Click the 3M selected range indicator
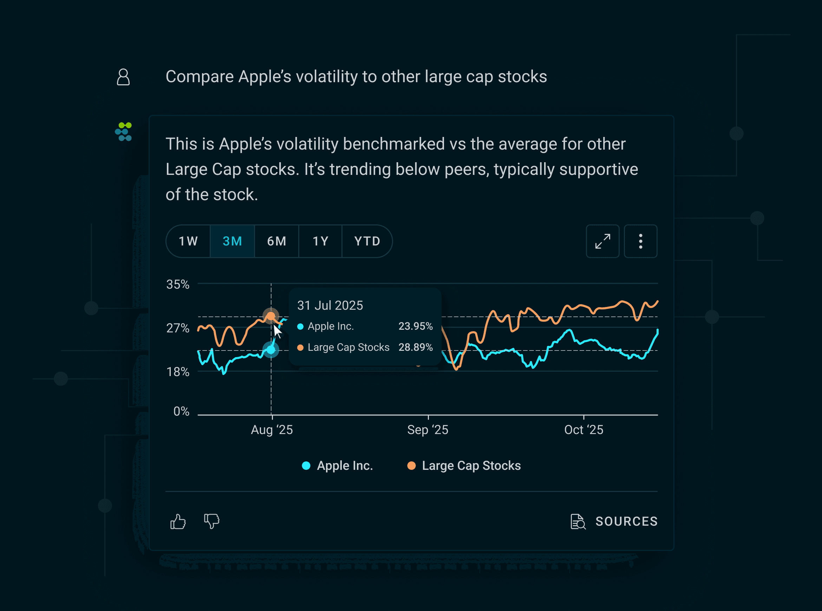 pyautogui.click(x=232, y=241)
